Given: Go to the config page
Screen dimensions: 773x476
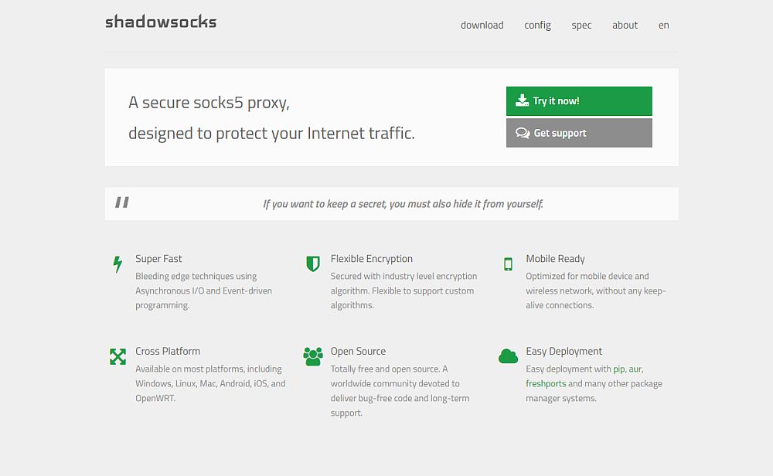Looking at the screenshot, I should 537,25.
